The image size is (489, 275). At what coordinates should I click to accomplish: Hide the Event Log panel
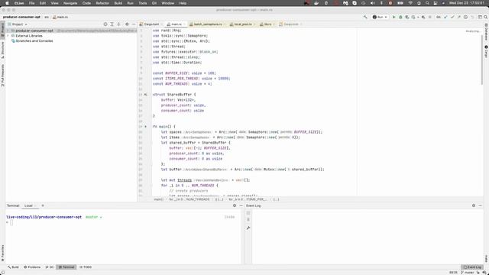tap(481, 205)
